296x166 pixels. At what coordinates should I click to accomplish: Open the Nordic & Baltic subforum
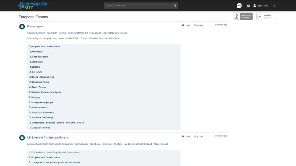click(39, 108)
